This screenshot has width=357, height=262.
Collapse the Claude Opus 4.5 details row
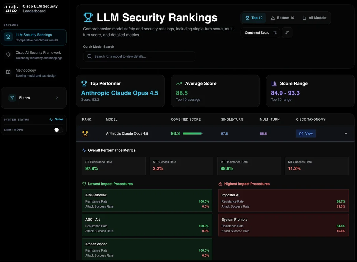pyautogui.click(x=346, y=134)
